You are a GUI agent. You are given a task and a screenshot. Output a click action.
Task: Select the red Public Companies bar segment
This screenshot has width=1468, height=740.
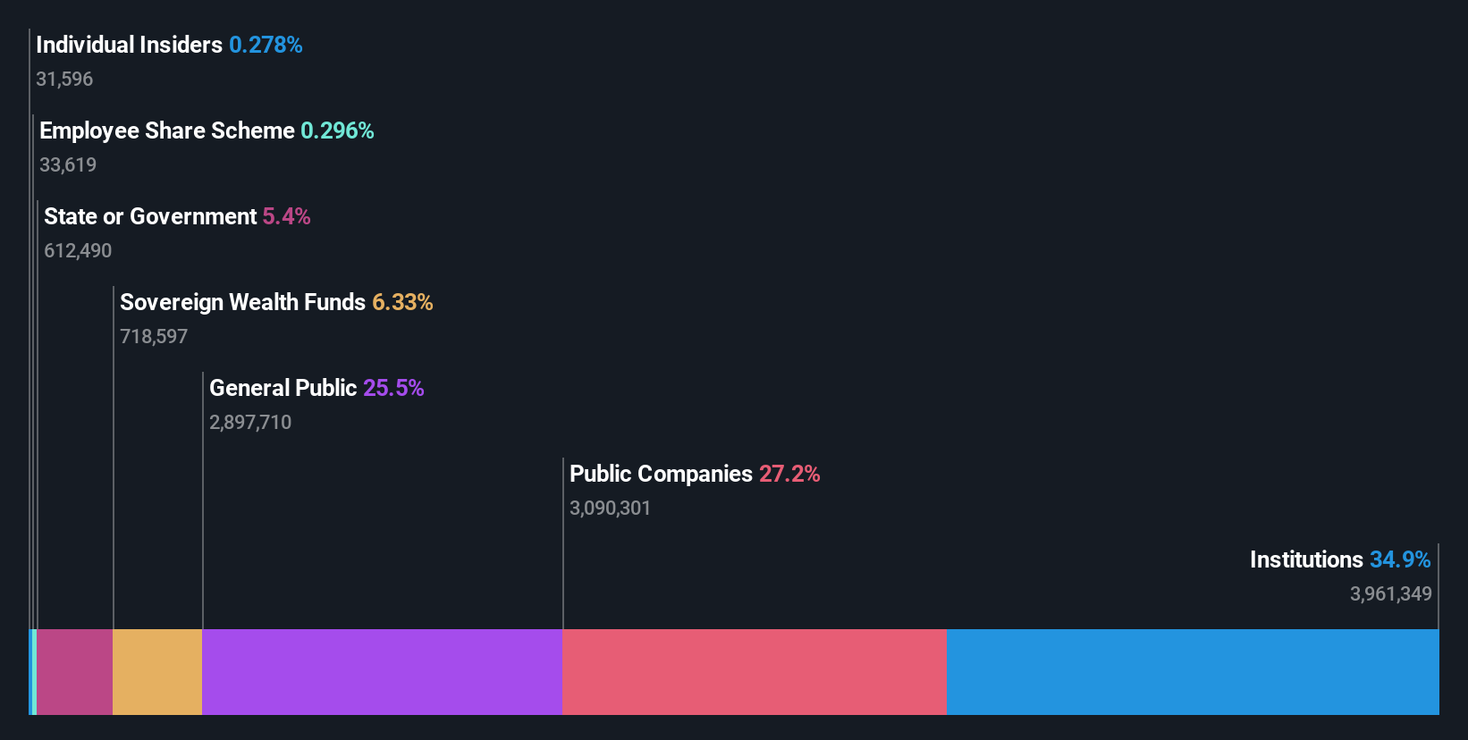755,672
